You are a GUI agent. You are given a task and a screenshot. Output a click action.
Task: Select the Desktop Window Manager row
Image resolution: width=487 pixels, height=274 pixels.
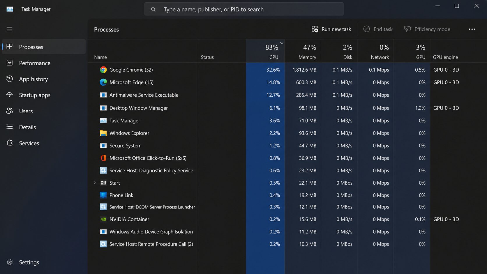coord(287,108)
